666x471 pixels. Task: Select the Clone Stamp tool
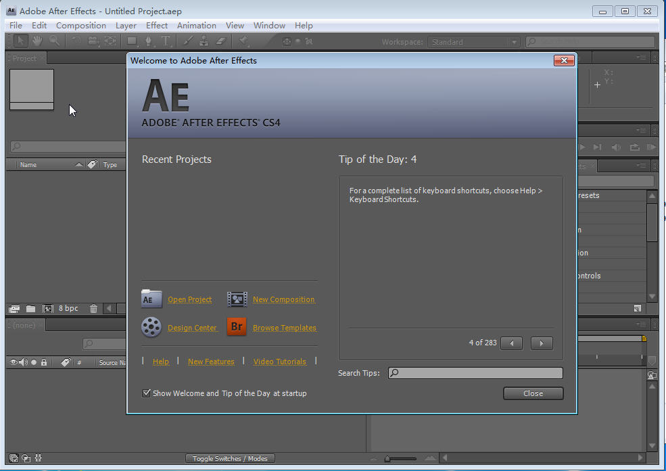(x=204, y=41)
